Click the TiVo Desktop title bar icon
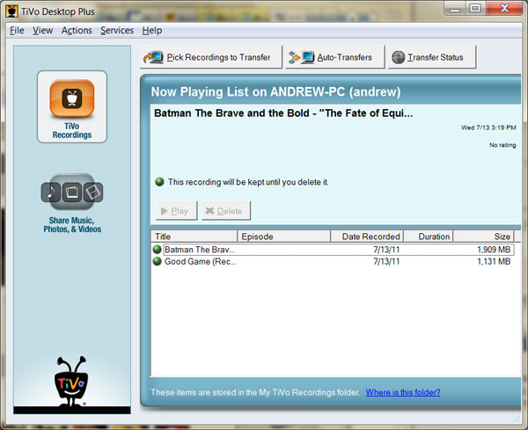This screenshot has height=430, width=528. pos(12,11)
